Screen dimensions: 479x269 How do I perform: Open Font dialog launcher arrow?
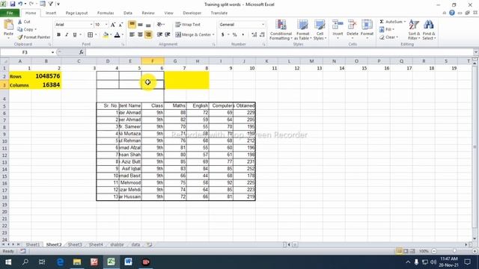123,45
